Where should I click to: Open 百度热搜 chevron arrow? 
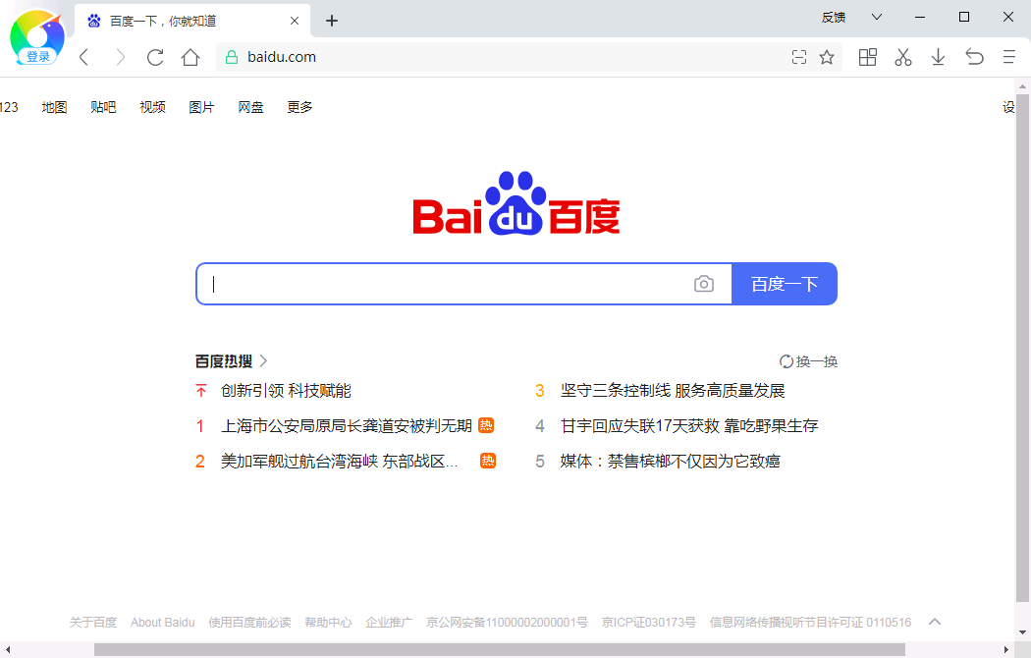(x=264, y=360)
